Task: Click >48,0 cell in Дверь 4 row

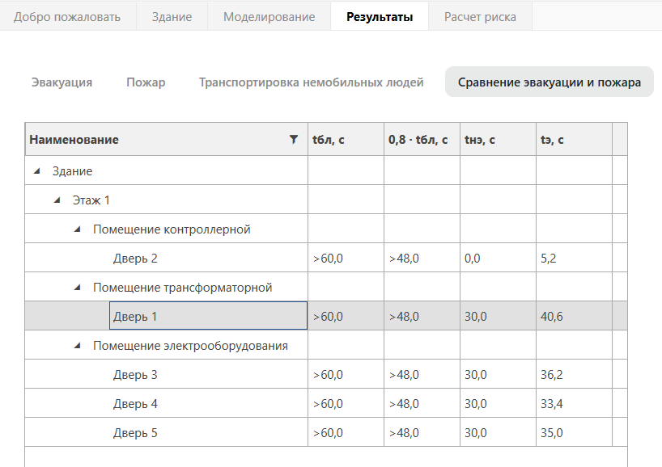Action: click(x=422, y=404)
